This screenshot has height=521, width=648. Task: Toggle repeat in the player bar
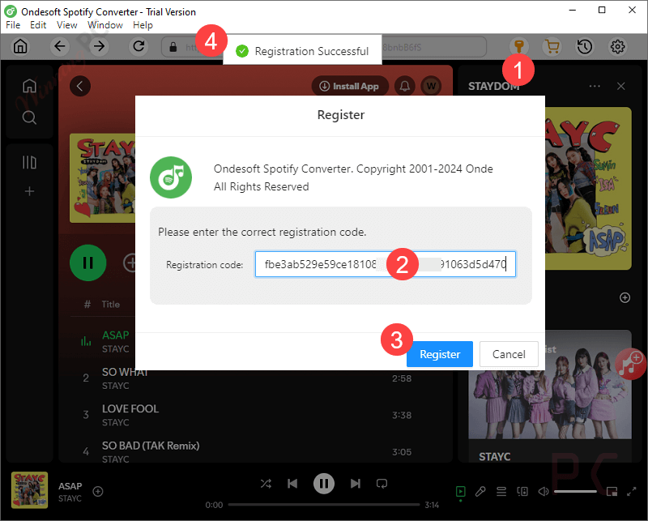click(382, 484)
